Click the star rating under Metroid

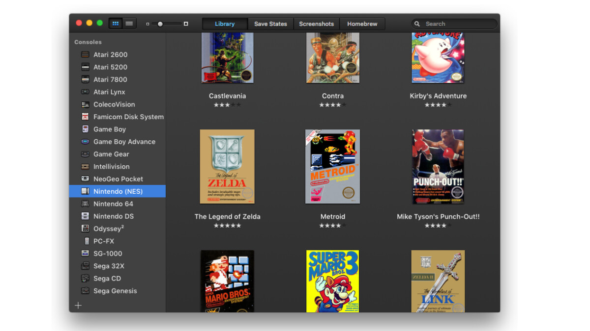point(333,226)
